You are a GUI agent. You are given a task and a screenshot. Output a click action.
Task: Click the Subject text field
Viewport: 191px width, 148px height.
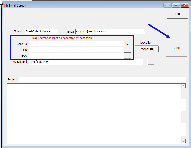pos(102,80)
